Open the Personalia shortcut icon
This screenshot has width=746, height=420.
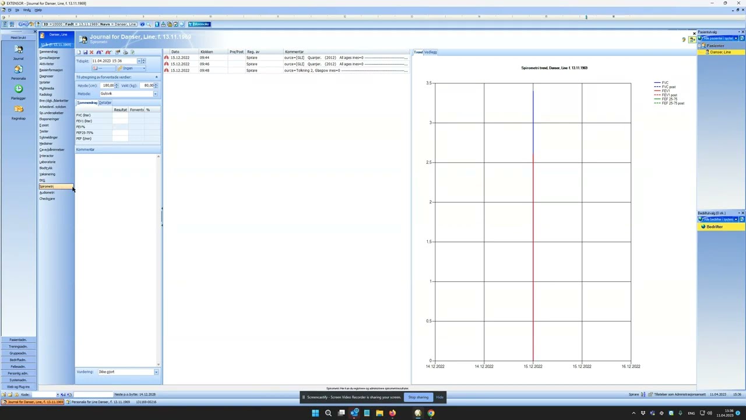(18, 69)
